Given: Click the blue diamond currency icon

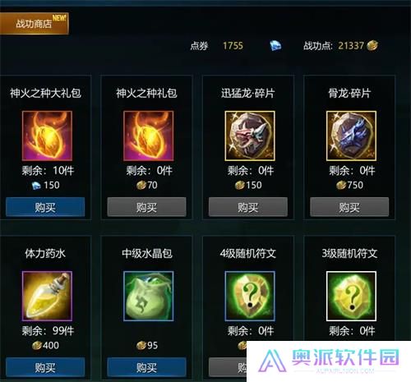Looking at the screenshot, I should click(x=275, y=45).
